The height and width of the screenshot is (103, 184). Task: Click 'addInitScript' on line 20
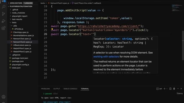coord(76,10)
